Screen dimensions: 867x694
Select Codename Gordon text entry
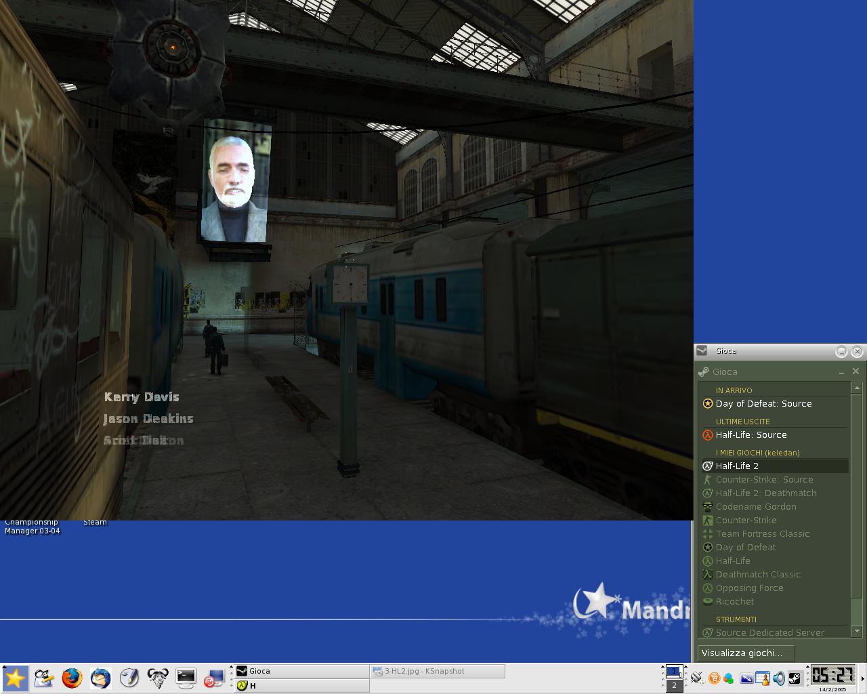click(x=756, y=506)
